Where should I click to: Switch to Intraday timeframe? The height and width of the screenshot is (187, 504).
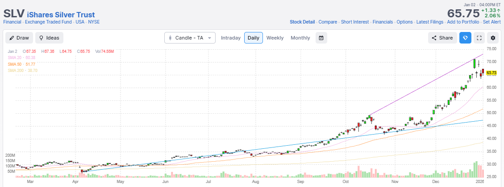pyautogui.click(x=231, y=38)
